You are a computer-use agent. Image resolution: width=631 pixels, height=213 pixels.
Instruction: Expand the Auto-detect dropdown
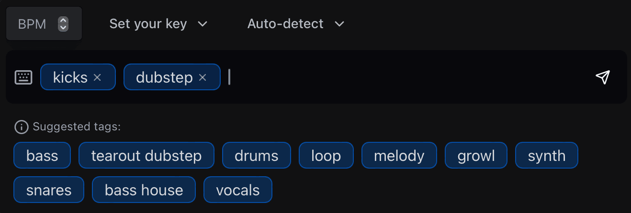[x=296, y=24]
